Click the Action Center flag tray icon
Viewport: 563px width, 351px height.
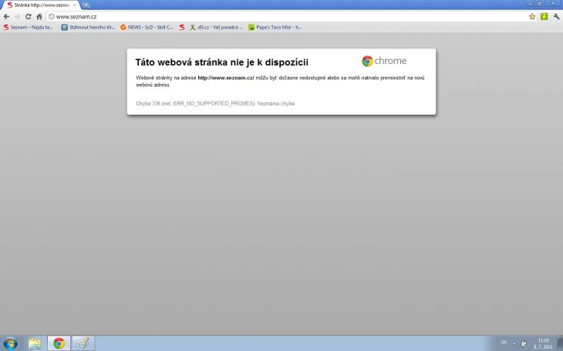click(524, 343)
